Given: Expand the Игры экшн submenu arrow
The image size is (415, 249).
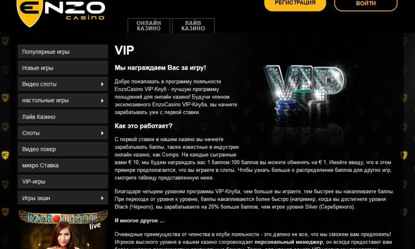Looking at the screenshot, I should pos(103,198).
